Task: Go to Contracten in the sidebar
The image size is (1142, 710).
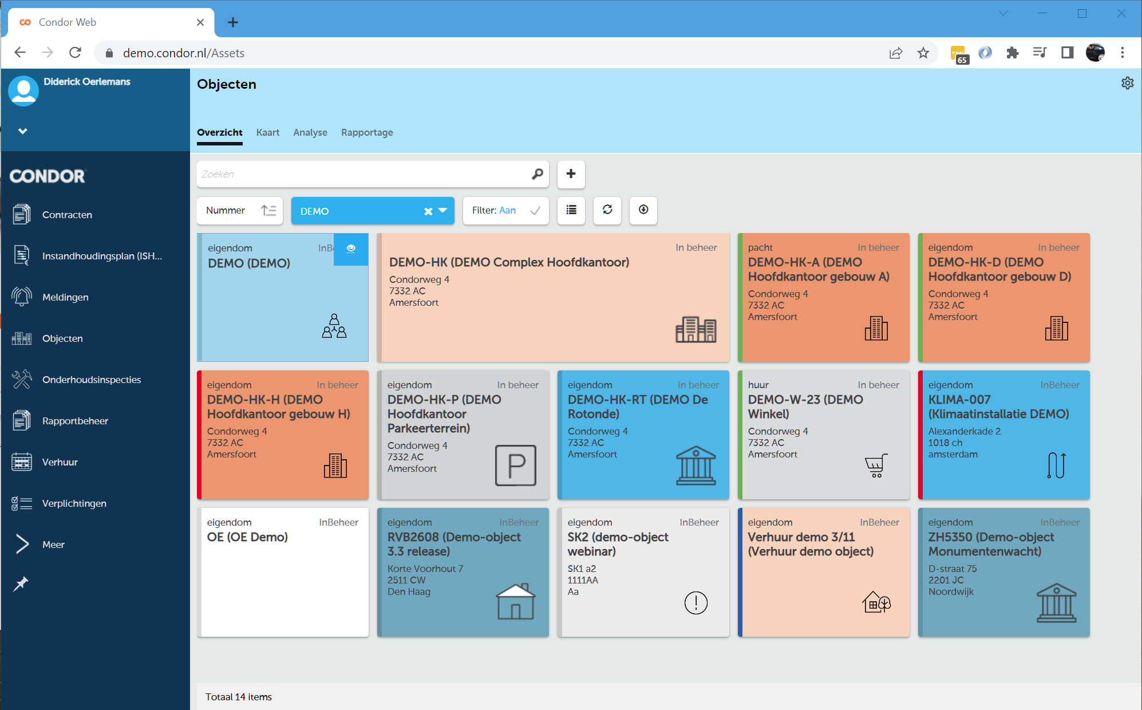Action: (67, 214)
